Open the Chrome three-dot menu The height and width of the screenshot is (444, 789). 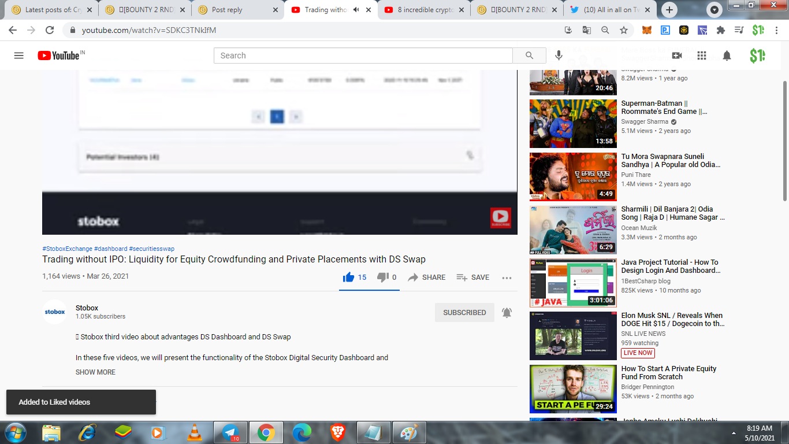pyautogui.click(x=776, y=30)
